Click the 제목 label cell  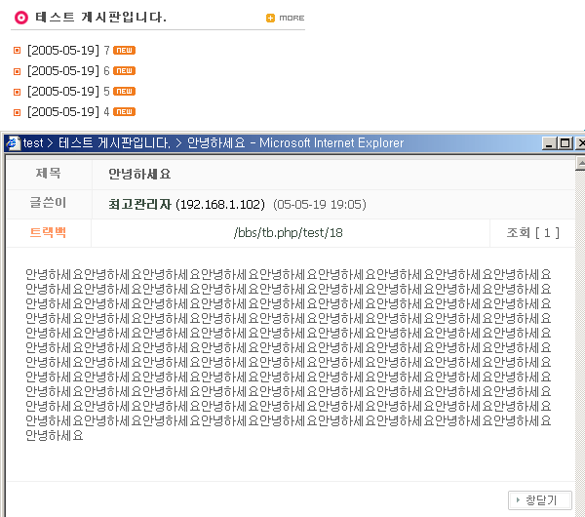[x=48, y=174]
